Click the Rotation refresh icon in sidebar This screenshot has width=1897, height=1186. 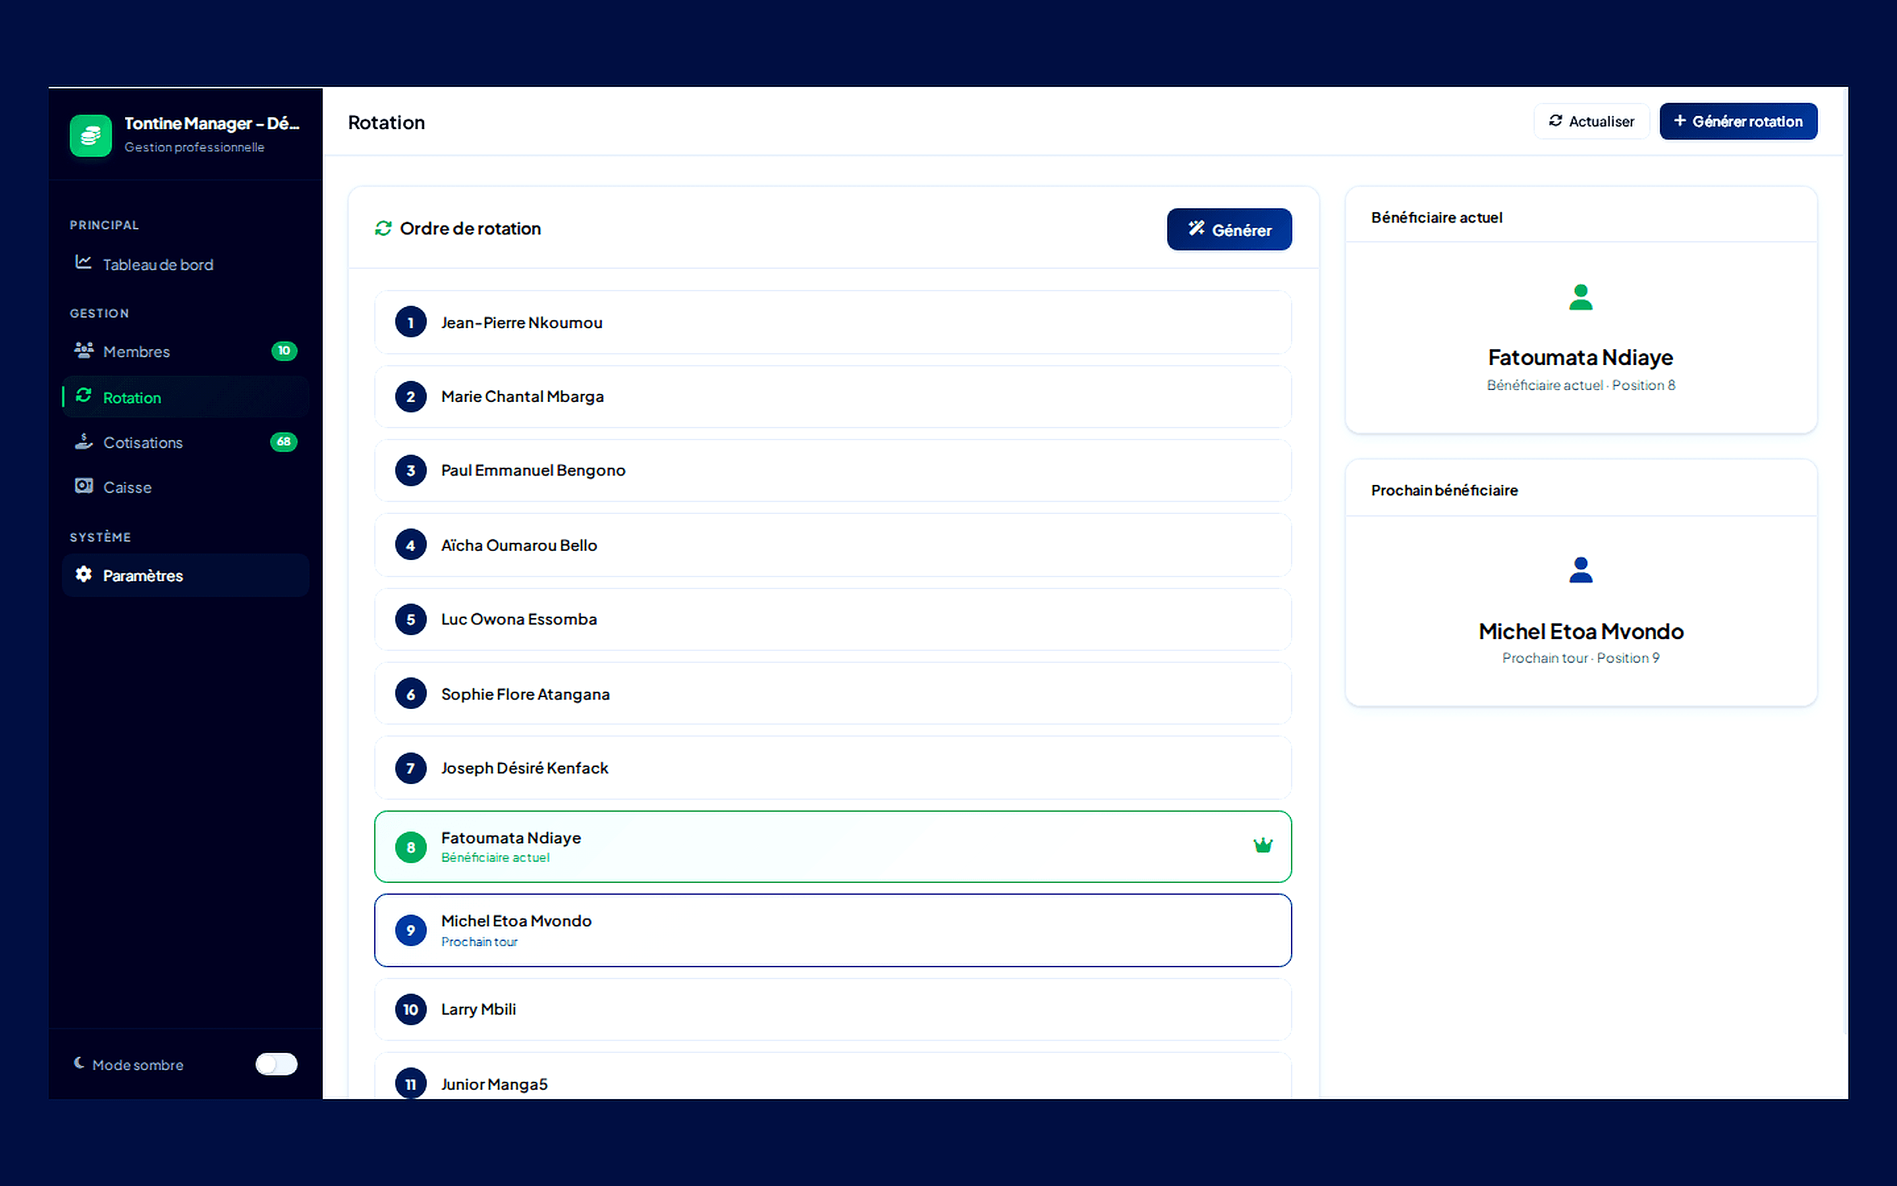click(x=84, y=397)
